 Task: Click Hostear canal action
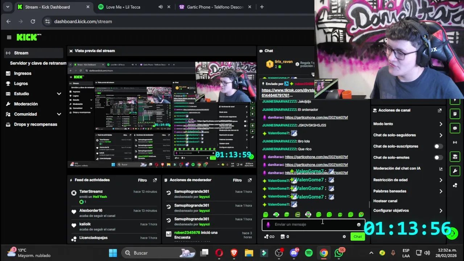click(385, 201)
